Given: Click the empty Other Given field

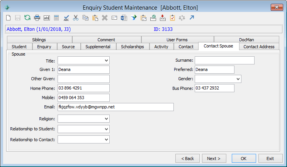Looking at the screenshot, I should 84,79.
